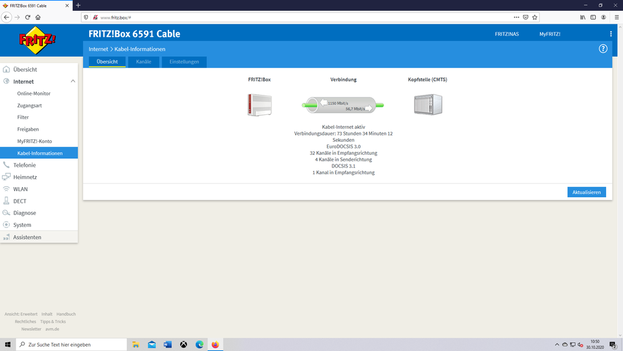Screen dimensions: 623x351
Task: Click the browser back arrow
Action: (x=6, y=17)
